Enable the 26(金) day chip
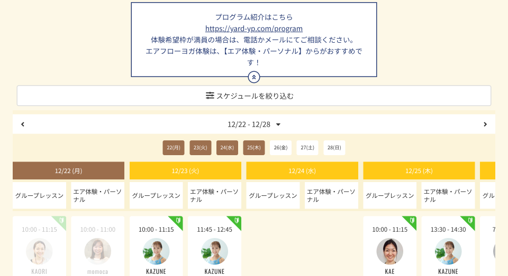This screenshot has width=508, height=276. pyautogui.click(x=280, y=148)
